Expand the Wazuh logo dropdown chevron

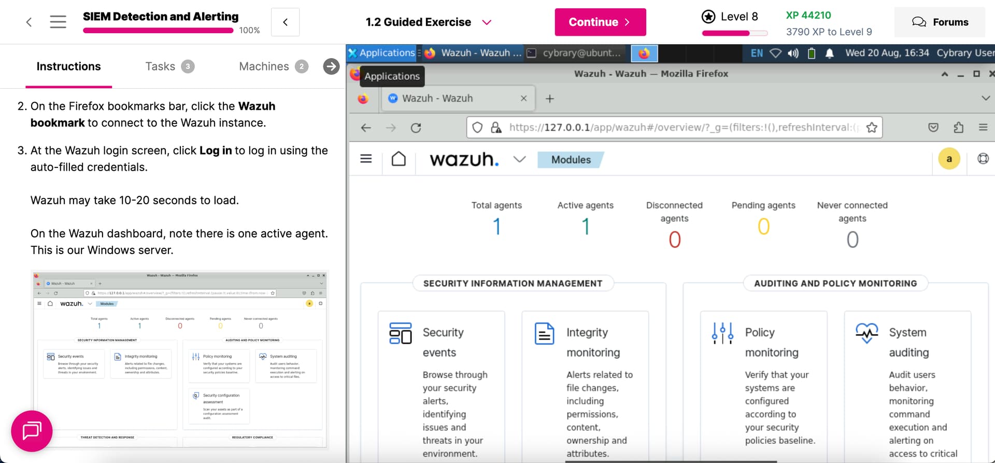pyautogui.click(x=519, y=159)
